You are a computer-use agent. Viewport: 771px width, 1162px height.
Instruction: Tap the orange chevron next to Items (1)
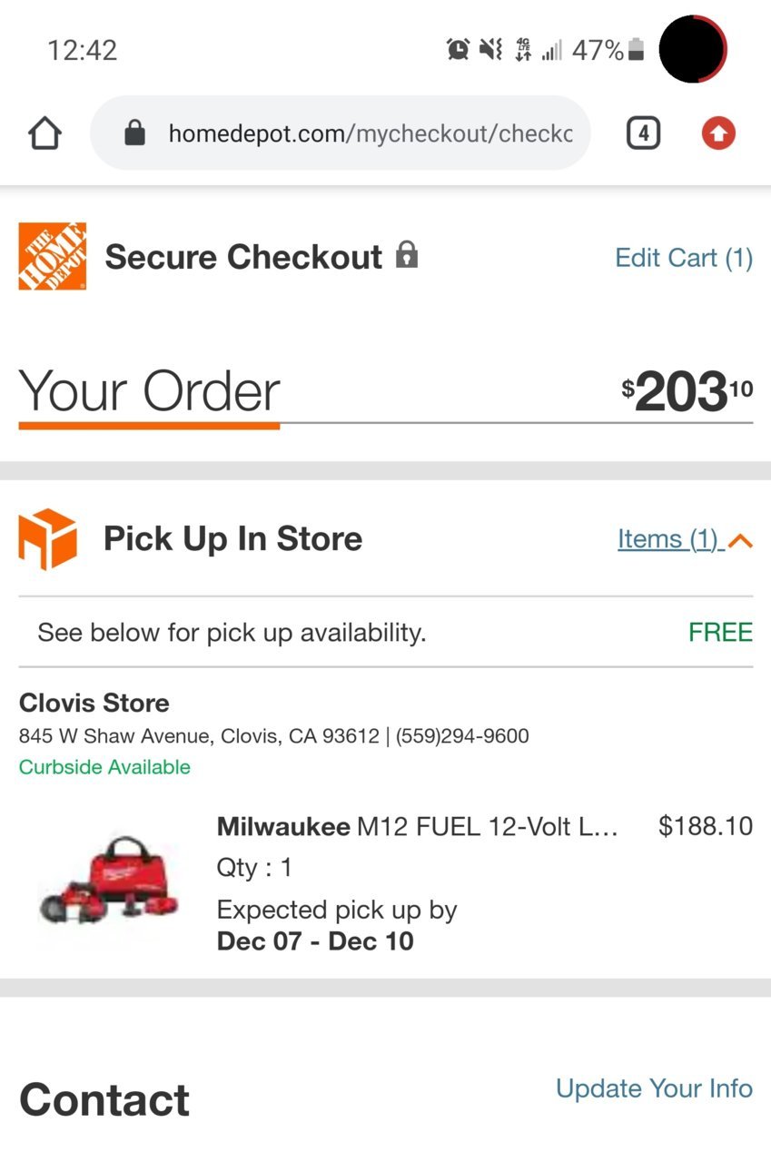pyautogui.click(x=740, y=541)
